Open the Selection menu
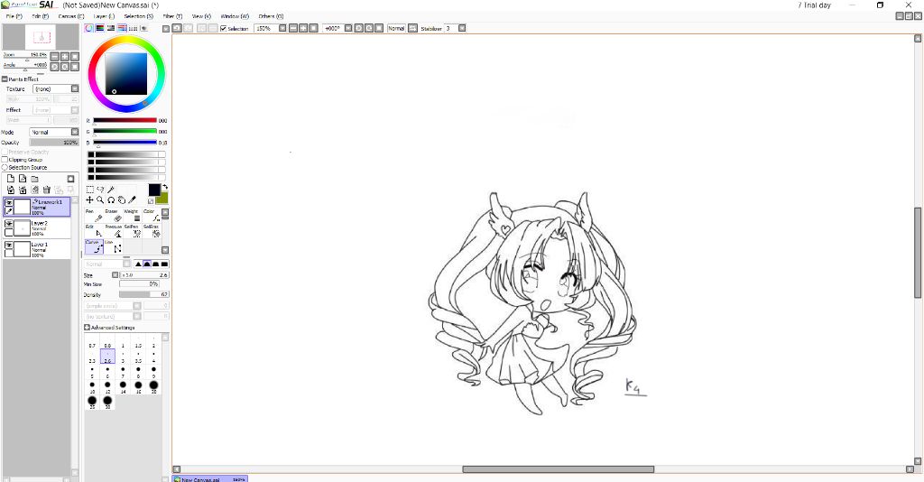924x482 pixels. [138, 16]
